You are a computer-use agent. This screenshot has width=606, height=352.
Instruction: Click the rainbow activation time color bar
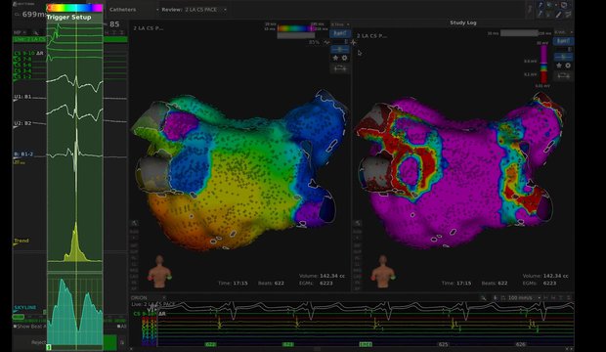295,28
